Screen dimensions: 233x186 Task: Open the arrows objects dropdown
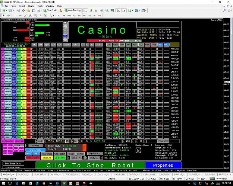click(53, 15)
